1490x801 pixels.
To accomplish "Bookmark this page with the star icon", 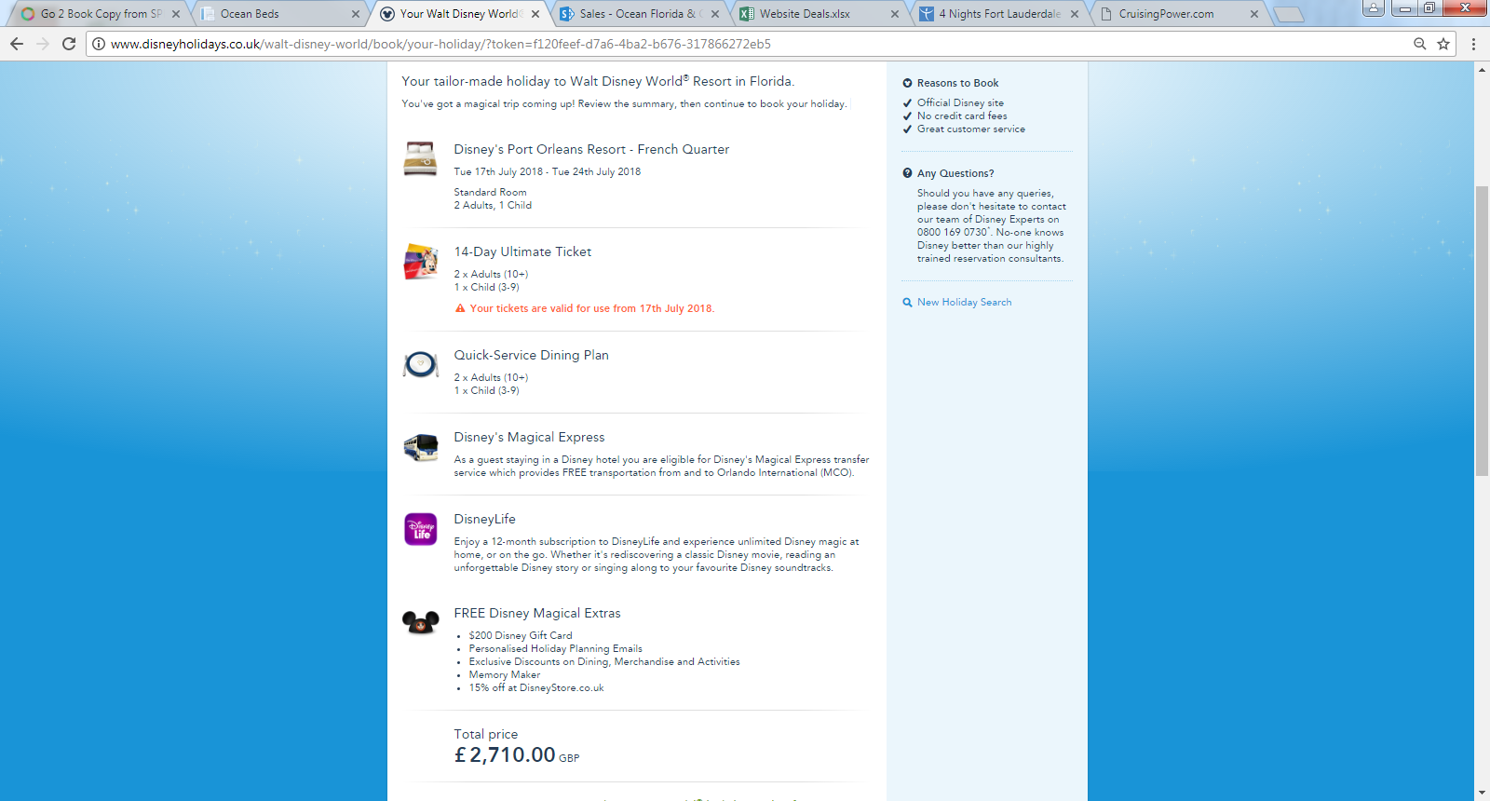I will tap(1443, 44).
